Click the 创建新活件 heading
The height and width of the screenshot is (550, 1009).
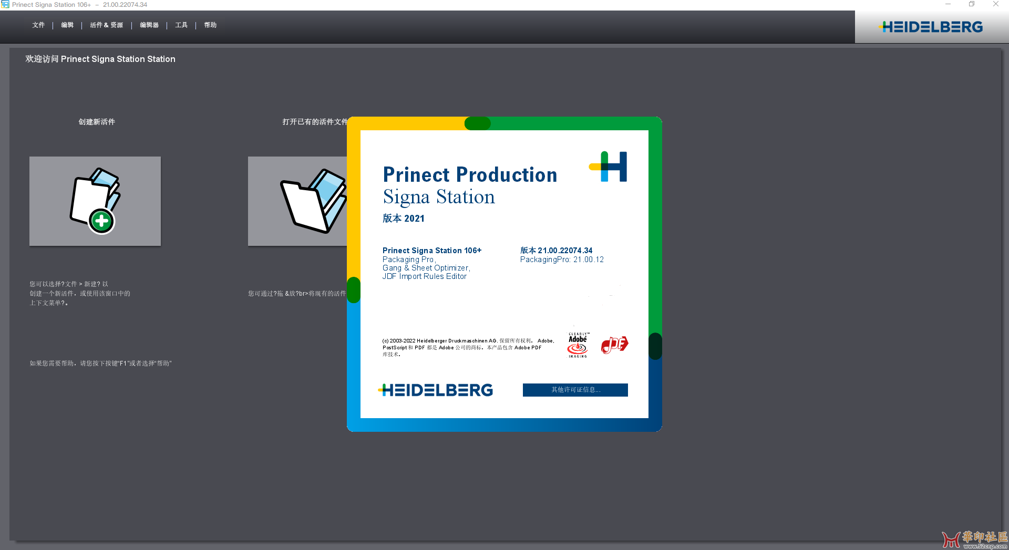click(97, 122)
